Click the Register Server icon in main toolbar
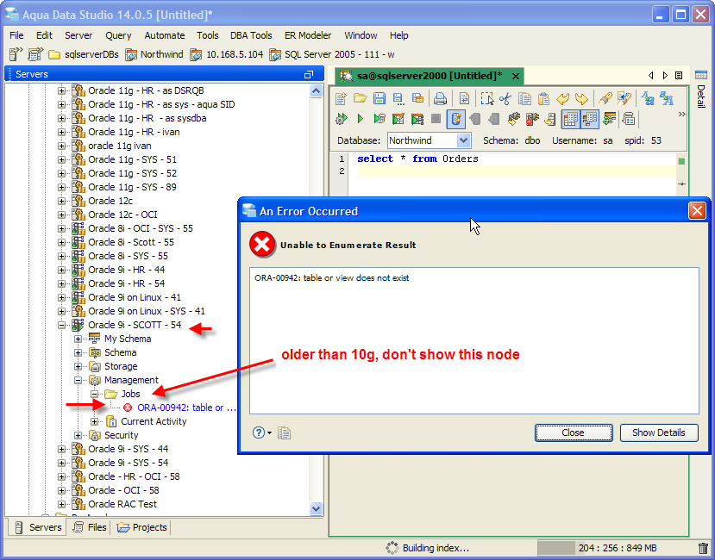The width and height of the screenshot is (715, 560). 16,54
